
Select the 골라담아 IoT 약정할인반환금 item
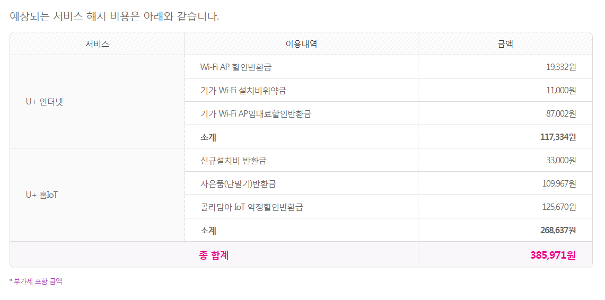pos(251,207)
